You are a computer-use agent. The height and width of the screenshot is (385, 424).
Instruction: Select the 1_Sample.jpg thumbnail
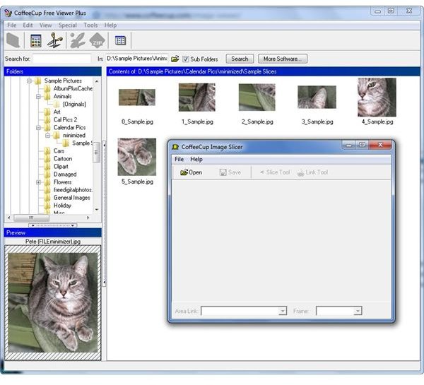(197, 97)
